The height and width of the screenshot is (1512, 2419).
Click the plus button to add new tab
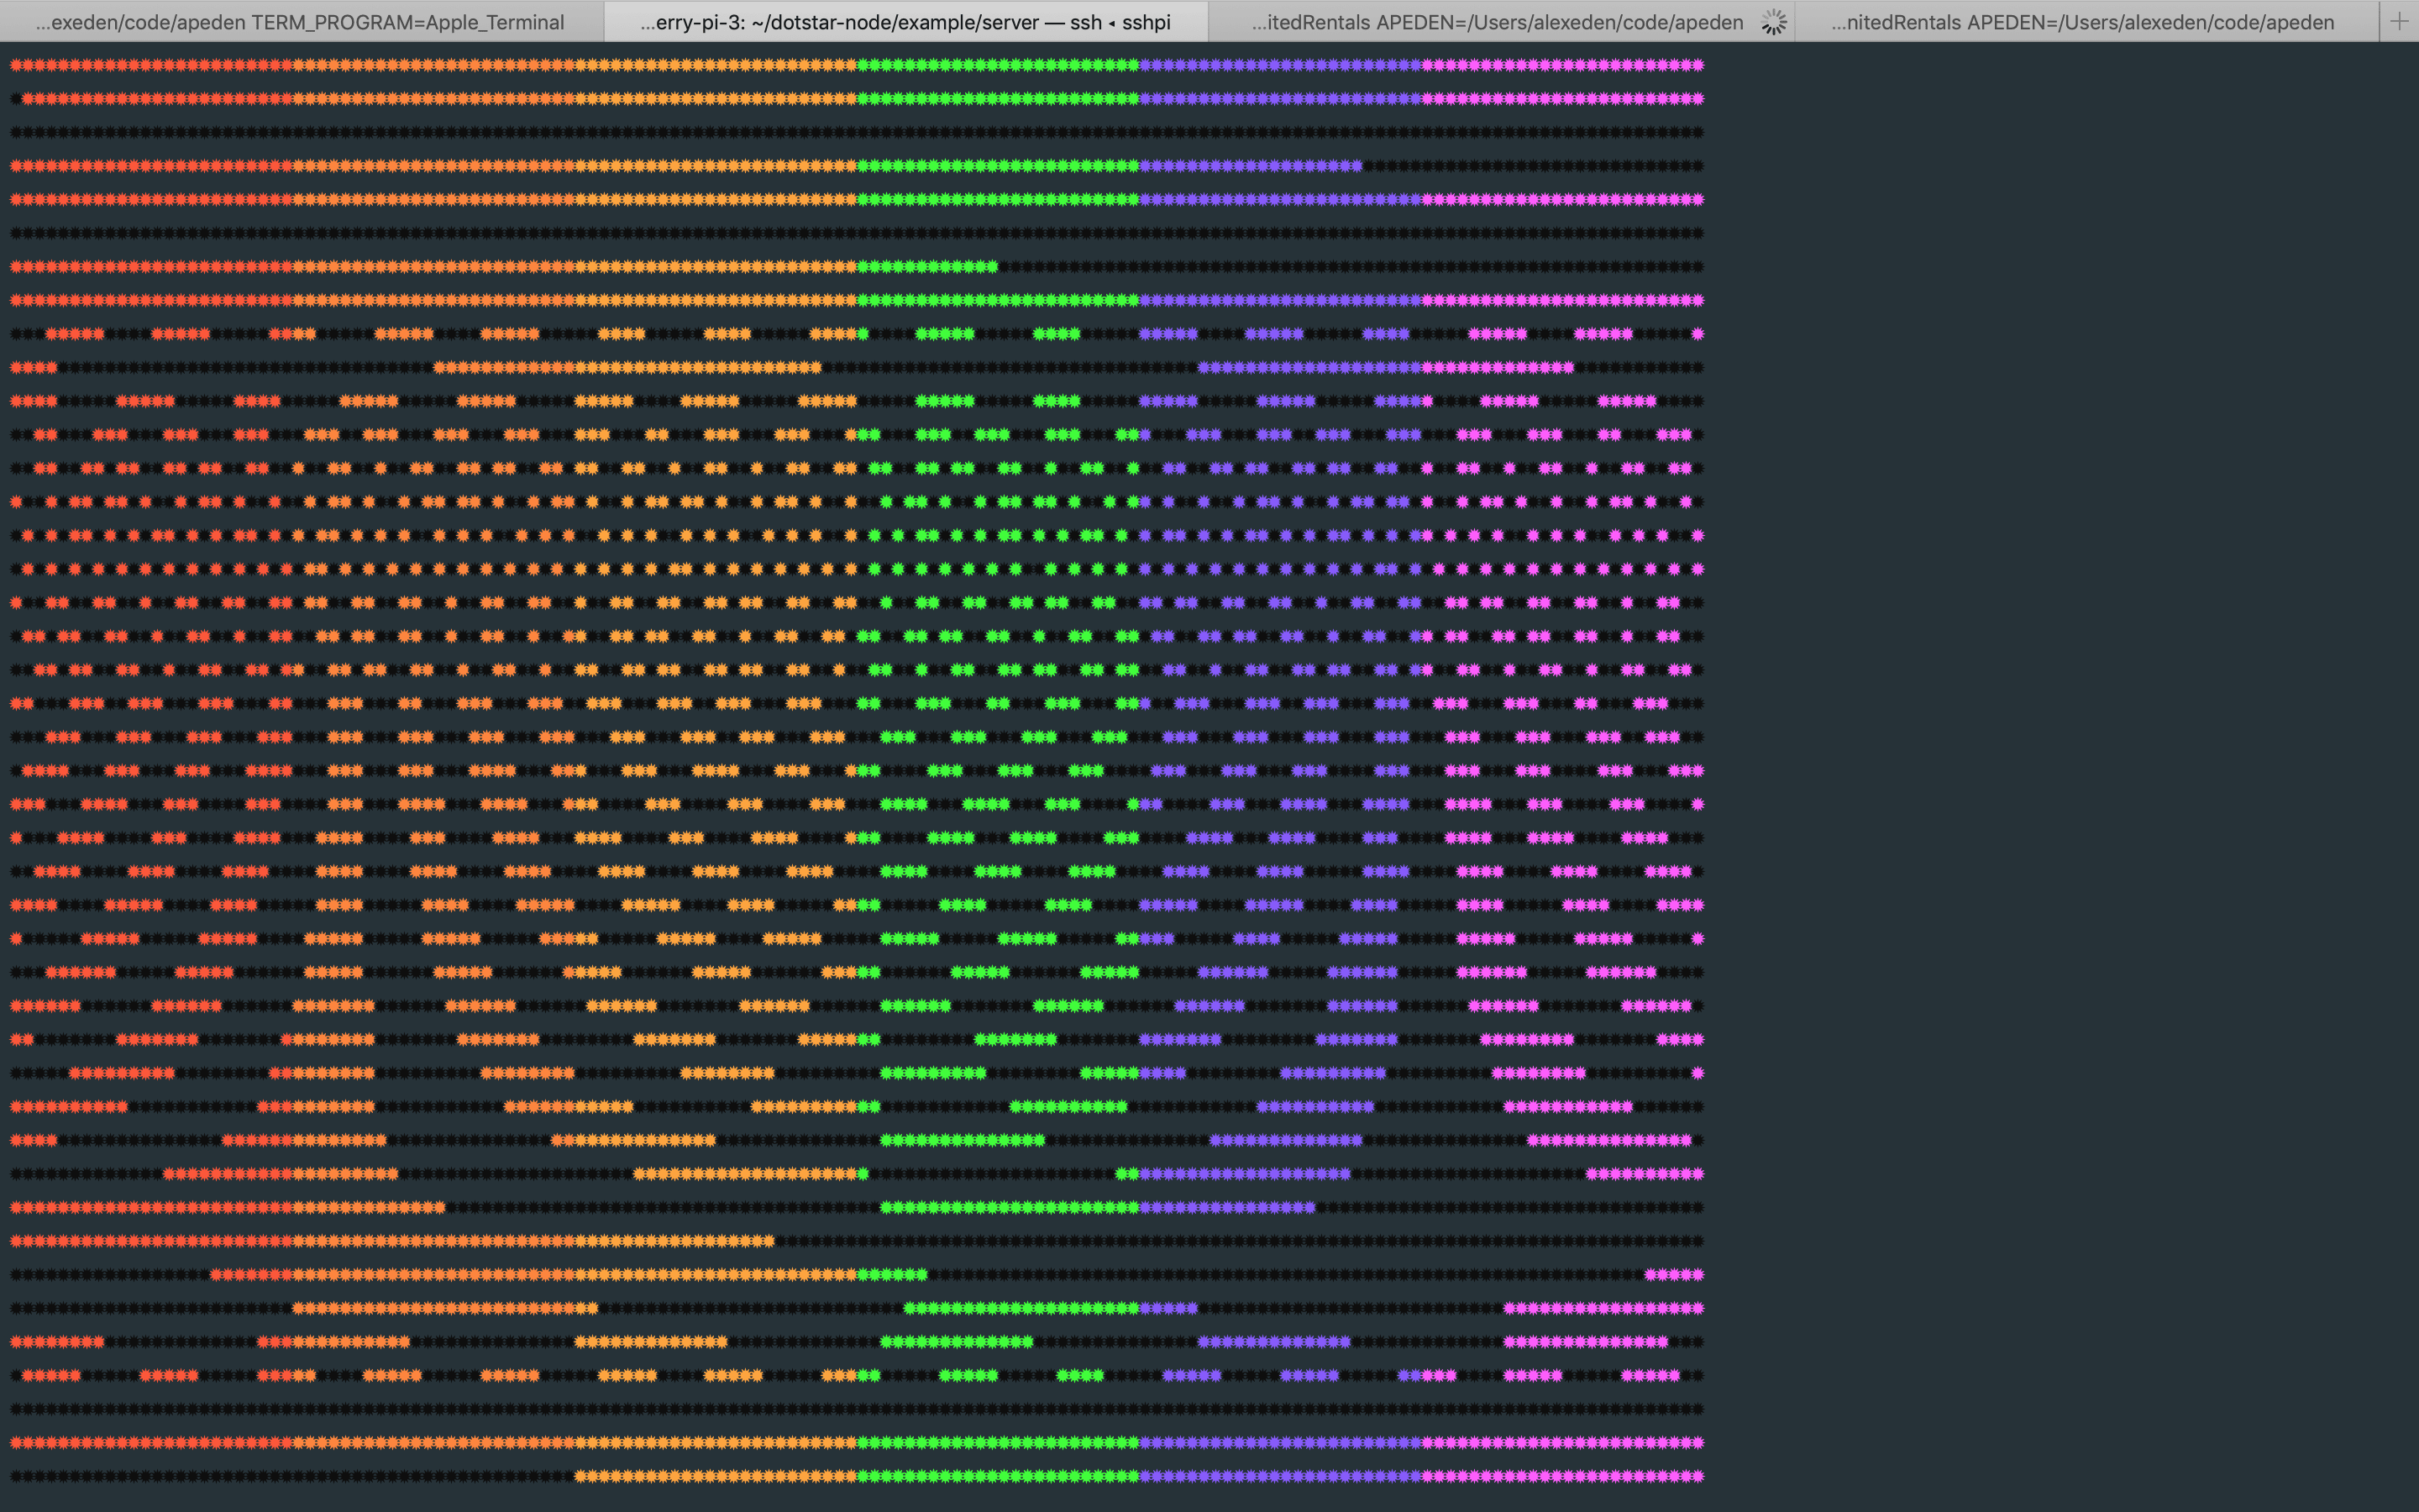click(2399, 21)
